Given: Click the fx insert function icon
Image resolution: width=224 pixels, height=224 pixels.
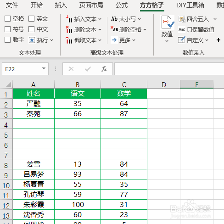Looking at the screenshot, I should coord(104,69).
